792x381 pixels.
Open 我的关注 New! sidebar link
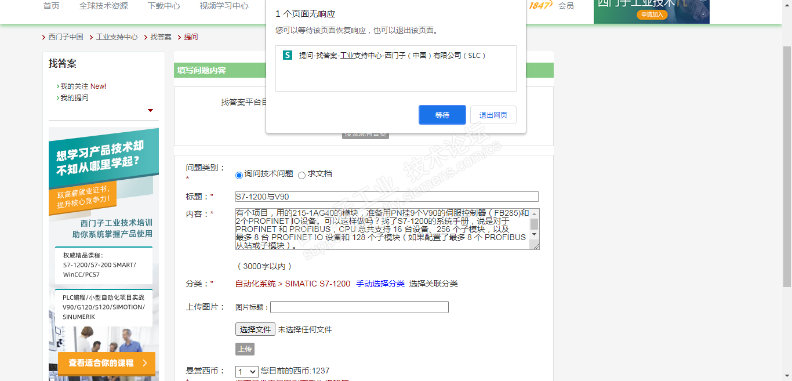tap(83, 86)
